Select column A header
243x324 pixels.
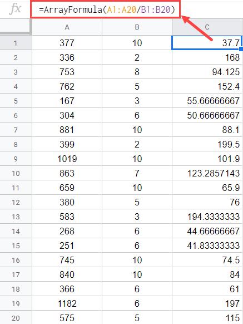coord(67,27)
